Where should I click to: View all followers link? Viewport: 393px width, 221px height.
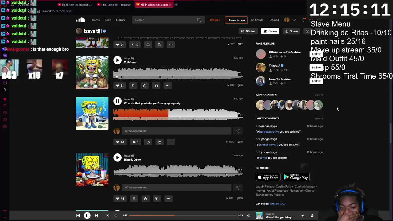coord(318,95)
